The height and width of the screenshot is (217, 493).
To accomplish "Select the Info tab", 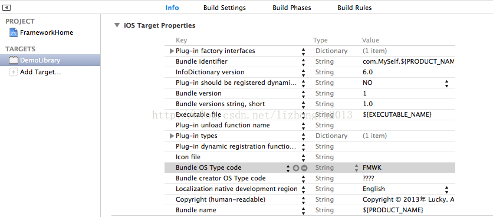I will point(172,8).
